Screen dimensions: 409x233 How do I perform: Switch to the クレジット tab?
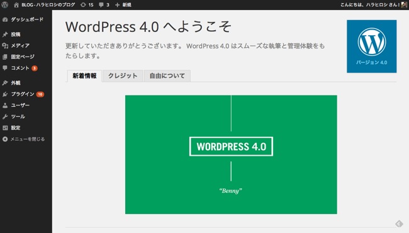click(123, 76)
